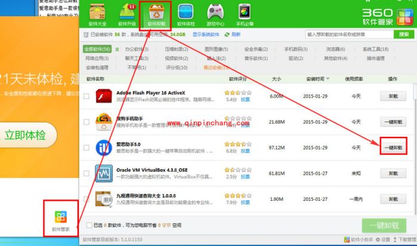This screenshot has height=246, width=417.
Task: Click the 显示系统软件 link
Action: [206, 35]
